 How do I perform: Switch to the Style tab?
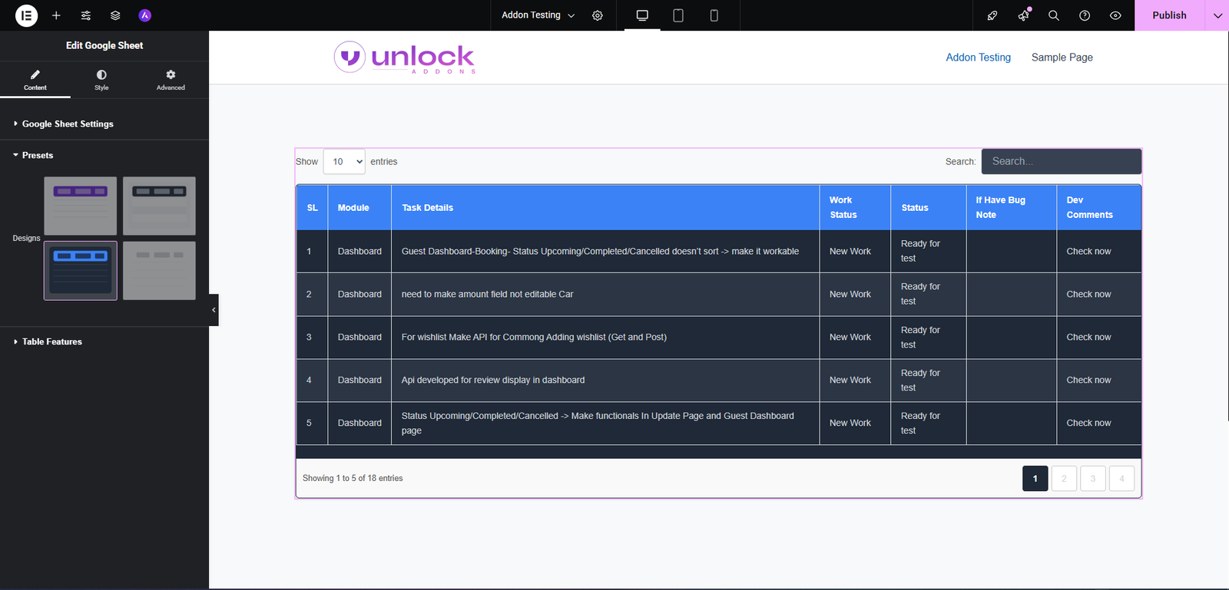point(101,80)
